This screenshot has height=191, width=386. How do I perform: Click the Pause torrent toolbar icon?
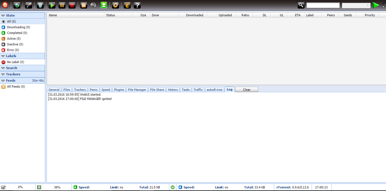[x=62, y=5]
